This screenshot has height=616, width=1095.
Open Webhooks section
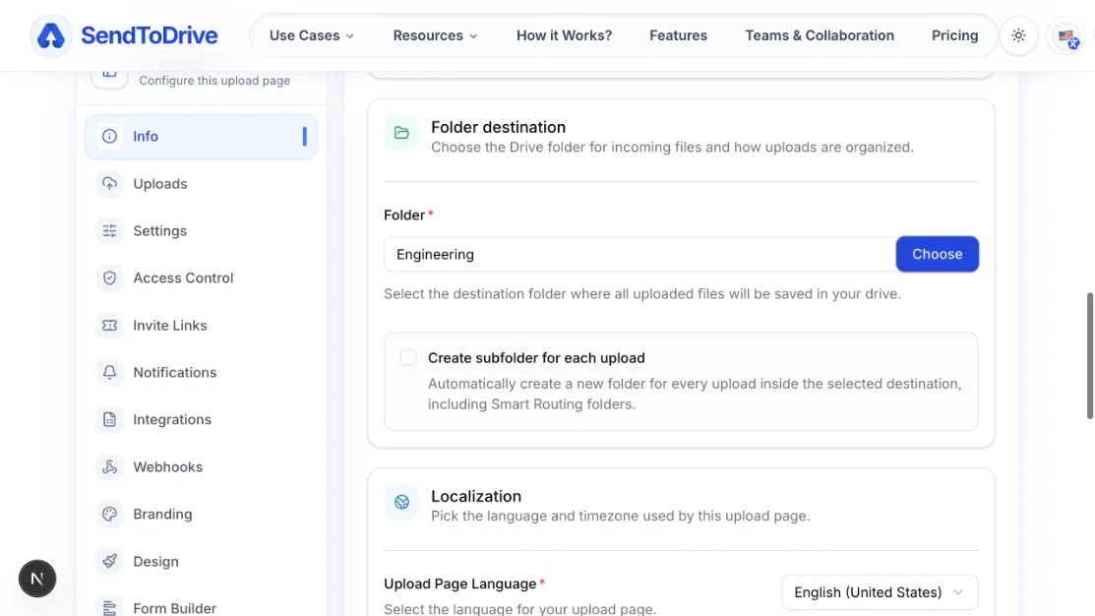(x=201, y=466)
